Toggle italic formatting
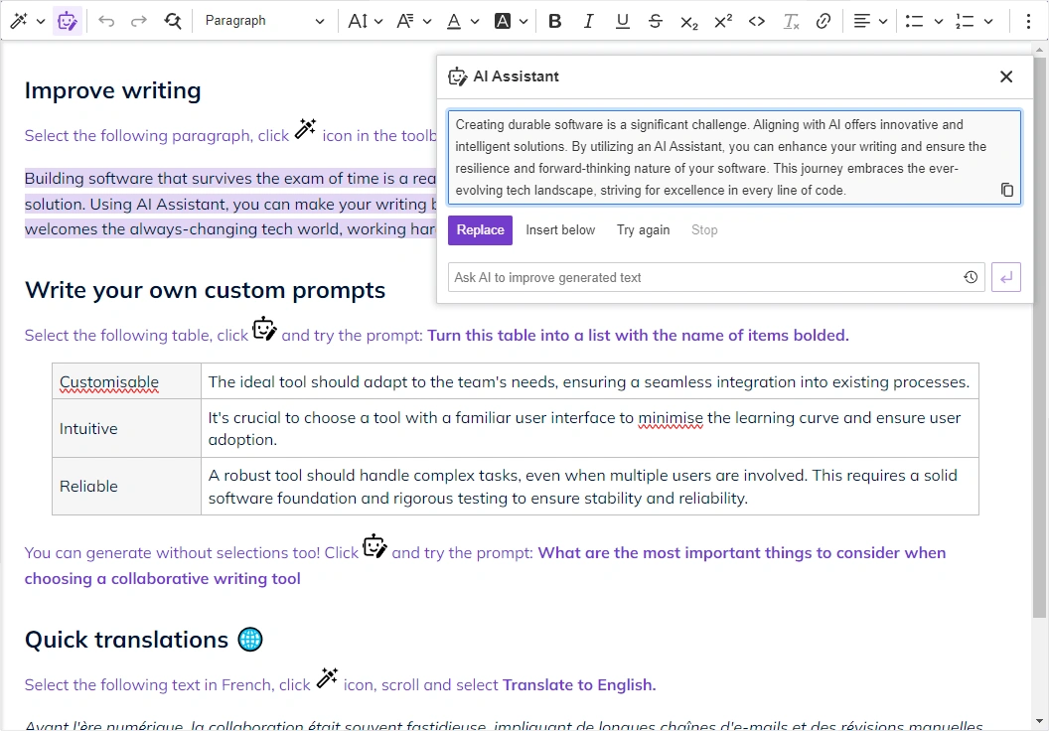 (x=588, y=21)
